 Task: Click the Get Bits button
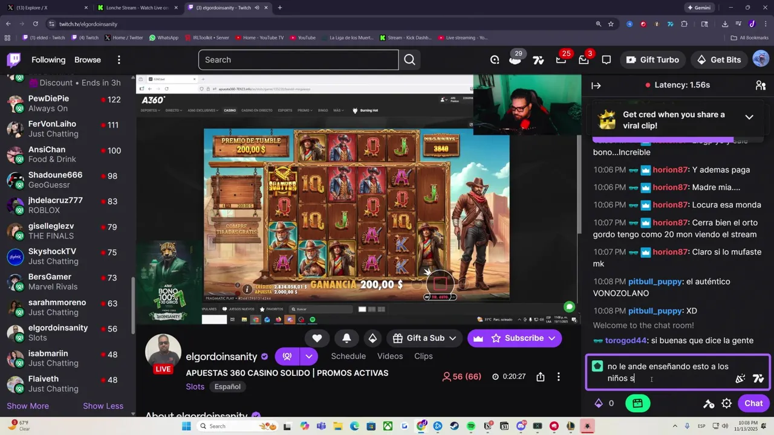click(x=720, y=60)
